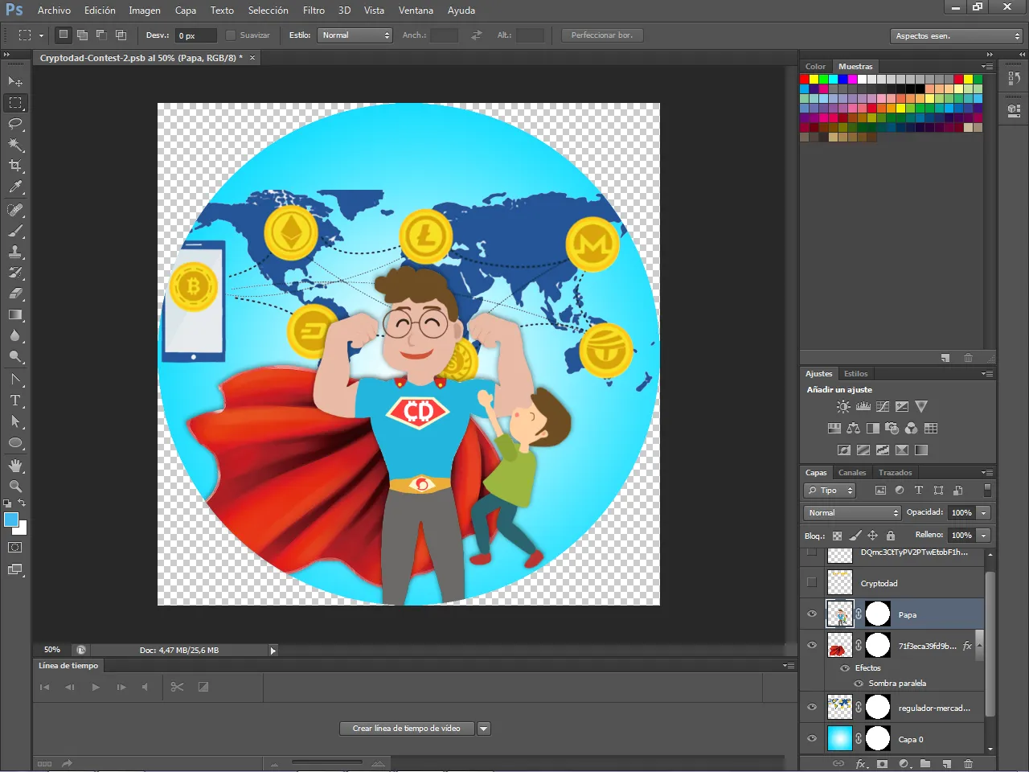Click the timeline play button
Image resolution: width=1029 pixels, height=772 pixels.
[x=96, y=687]
